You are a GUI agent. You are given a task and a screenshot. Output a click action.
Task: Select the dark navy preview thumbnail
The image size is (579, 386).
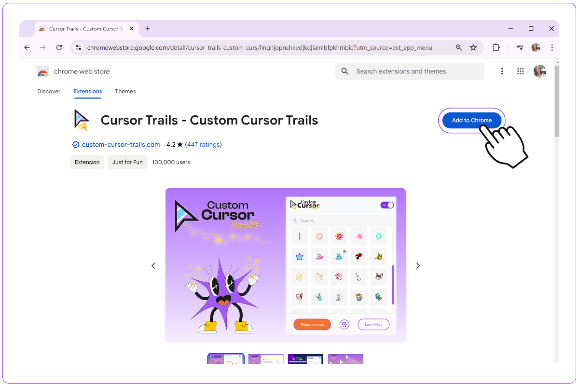(305, 358)
